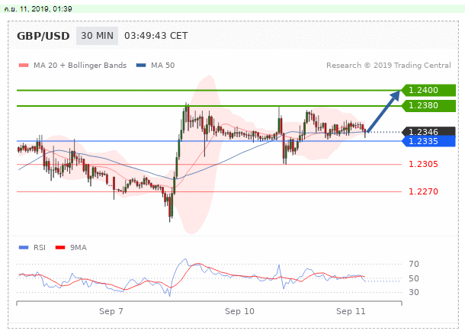This screenshot has height=334, width=465.
Task: Click the RSI legend label
Action: [x=40, y=247]
